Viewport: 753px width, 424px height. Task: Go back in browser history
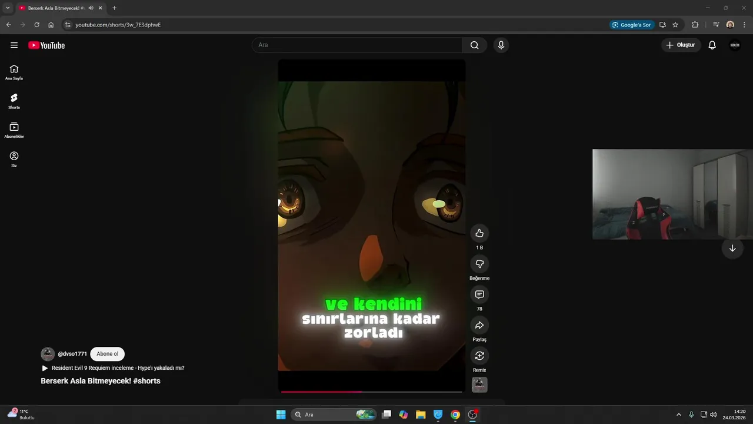[8, 25]
